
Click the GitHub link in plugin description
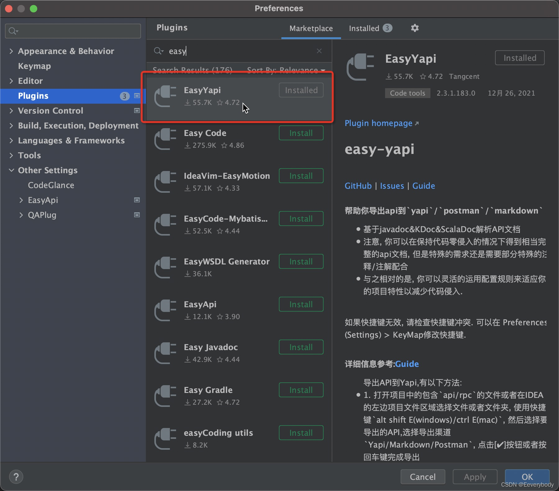pyautogui.click(x=358, y=186)
